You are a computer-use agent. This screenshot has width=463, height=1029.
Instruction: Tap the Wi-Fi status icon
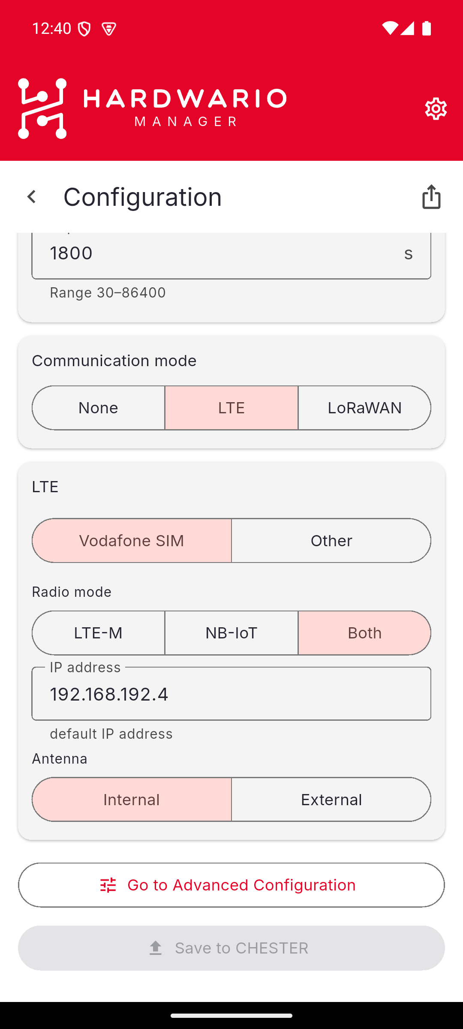390,28
